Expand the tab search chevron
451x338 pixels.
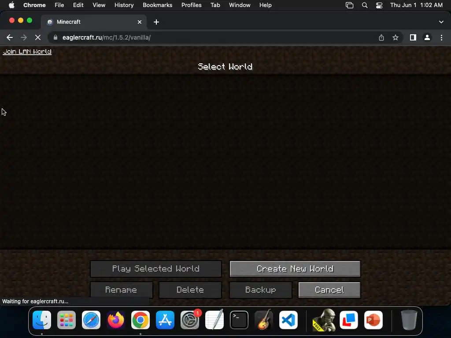click(441, 22)
